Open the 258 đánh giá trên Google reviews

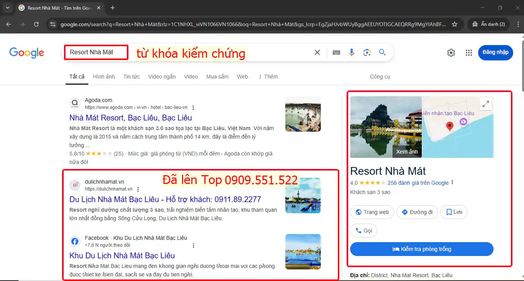[x=418, y=183]
